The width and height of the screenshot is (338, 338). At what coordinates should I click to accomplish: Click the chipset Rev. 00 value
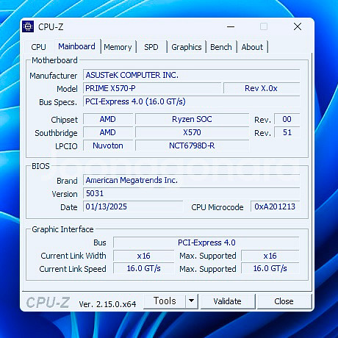[287, 119]
